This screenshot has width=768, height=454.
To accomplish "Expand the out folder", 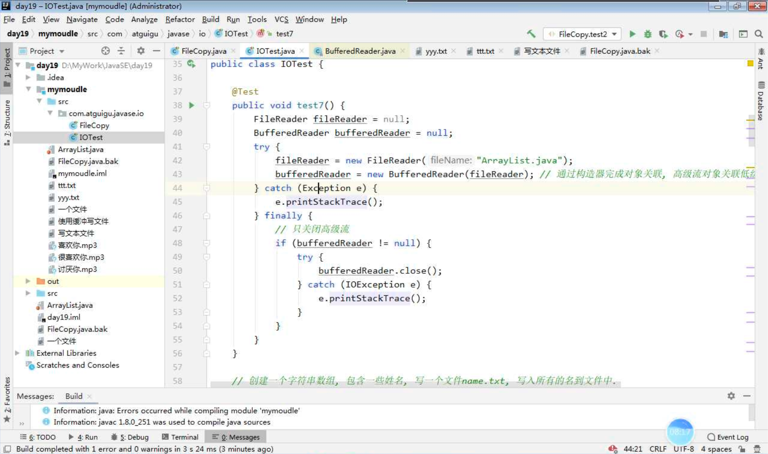I will point(28,281).
